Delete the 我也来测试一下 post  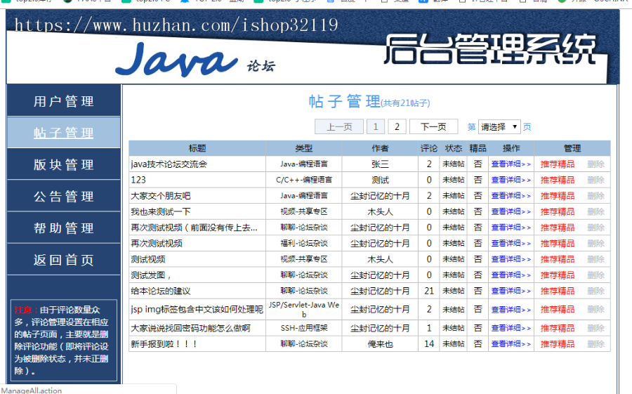tap(595, 211)
